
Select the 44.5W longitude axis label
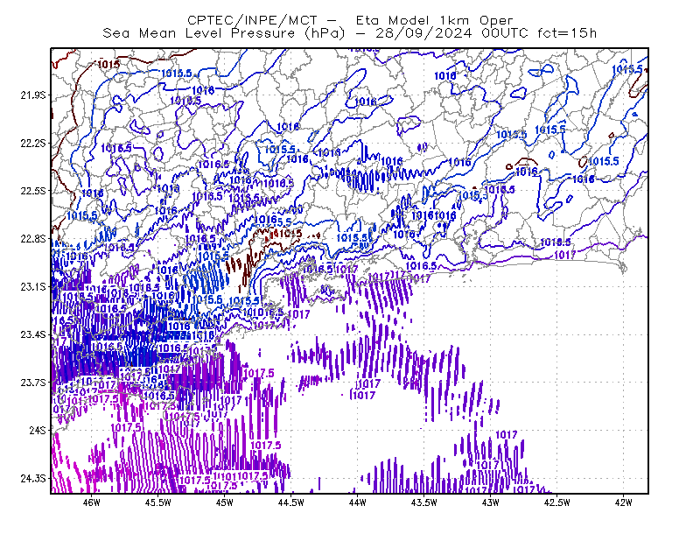(x=291, y=502)
